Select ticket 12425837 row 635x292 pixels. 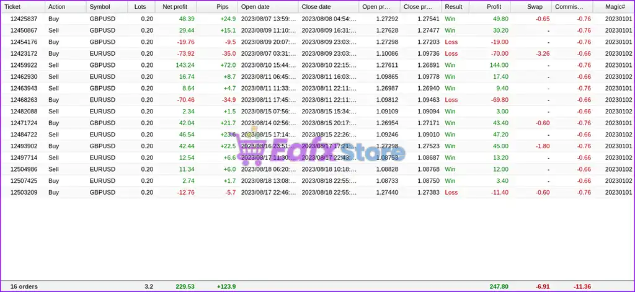pyautogui.click(x=317, y=19)
